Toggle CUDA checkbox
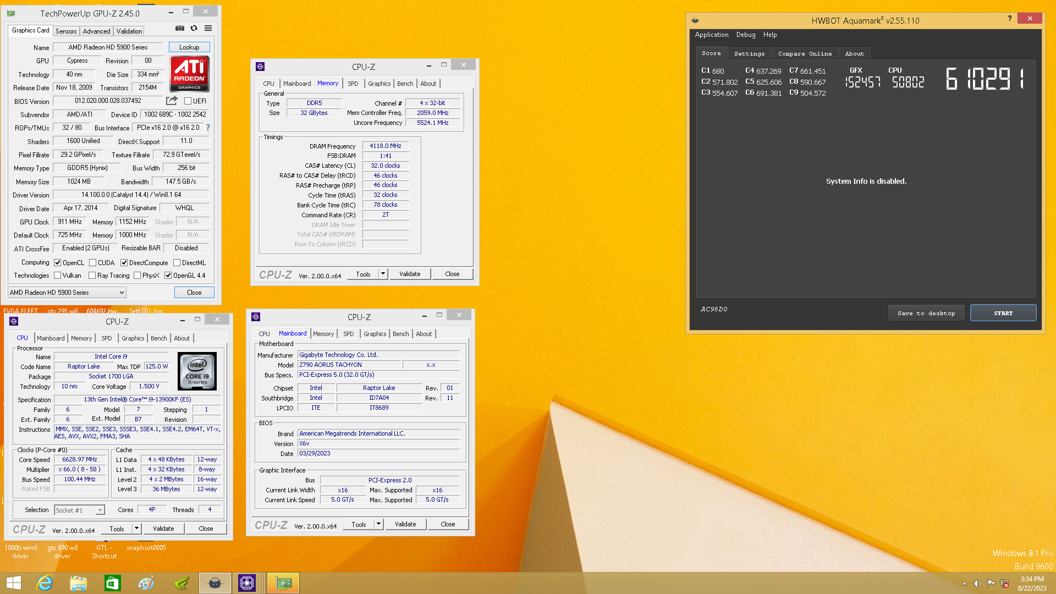Viewport: 1056px width, 594px height. (x=92, y=263)
